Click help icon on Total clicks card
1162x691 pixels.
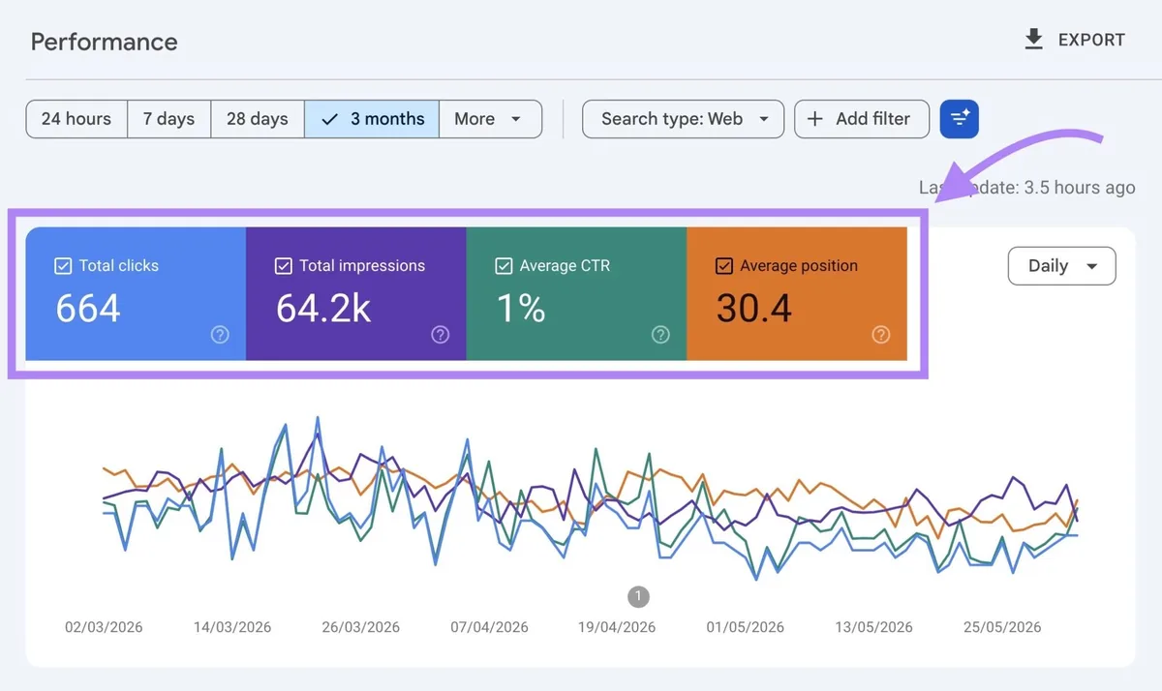coord(220,335)
